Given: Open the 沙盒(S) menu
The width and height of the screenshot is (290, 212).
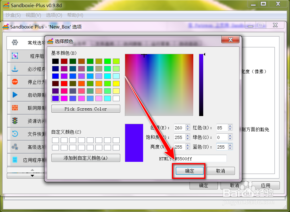Looking at the screenshot, I should 13,15.
